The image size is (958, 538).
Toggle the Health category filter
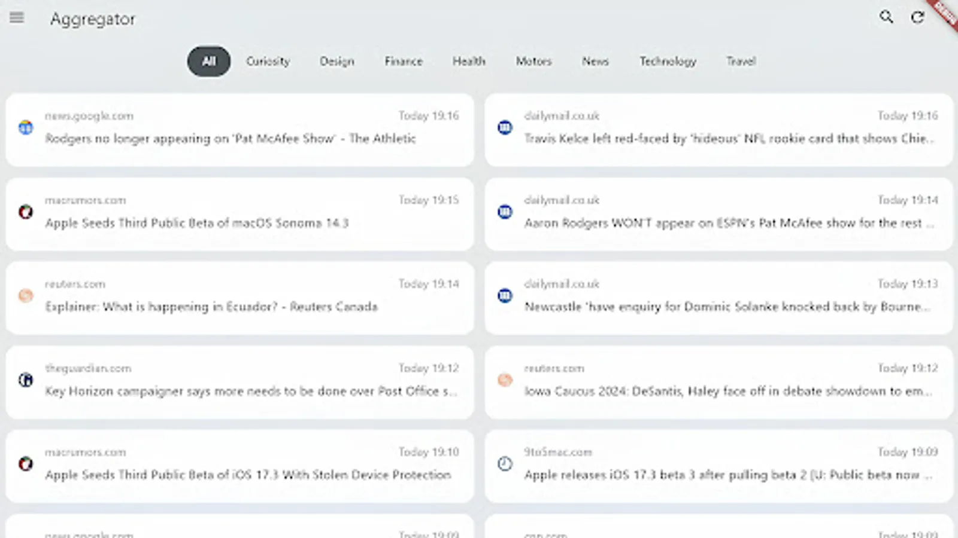point(469,61)
